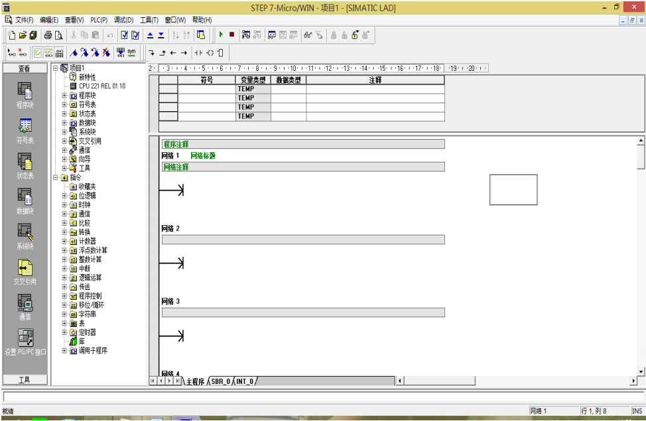The image size is (646, 421).
Task: Open print preview from the toolbar
Action: point(58,35)
